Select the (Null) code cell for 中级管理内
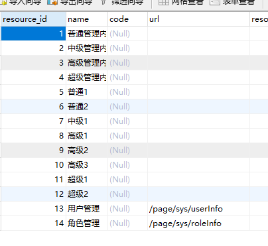Image resolution: width=268 pixels, height=246 pixels. tap(128, 48)
